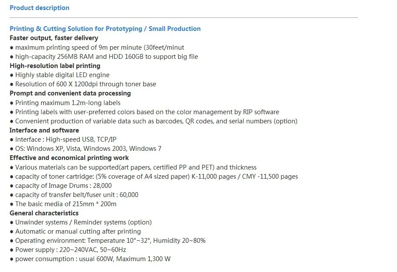Click the barcodes, QR codes line
The image size is (397, 272).
154,121
